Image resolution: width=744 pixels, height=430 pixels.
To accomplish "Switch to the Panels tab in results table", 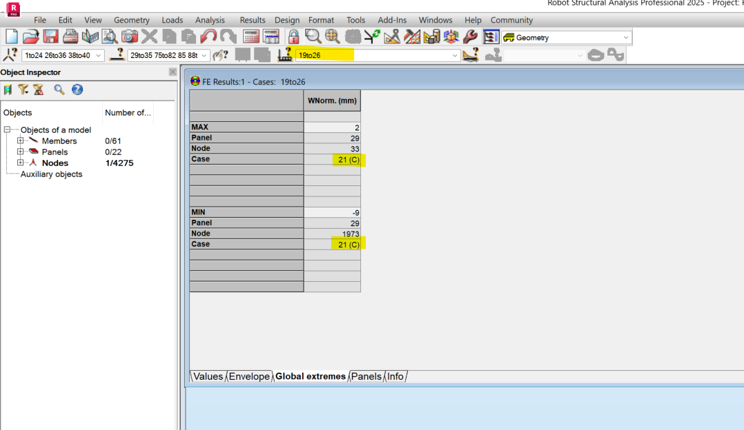I will (x=366, y=376).
